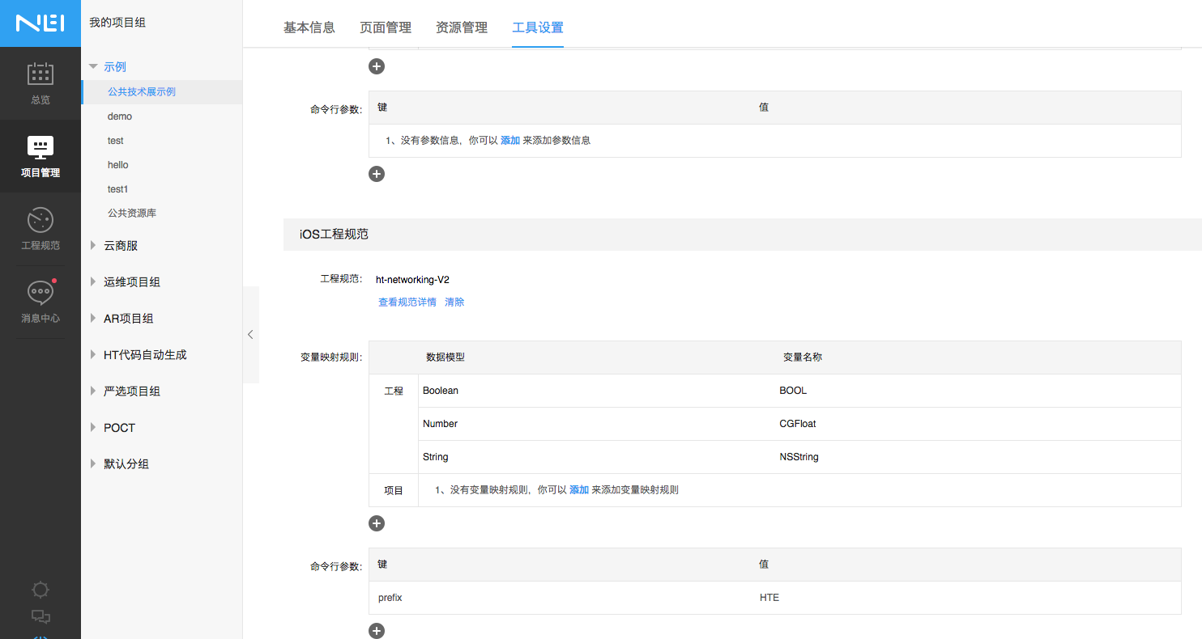Click the 清除 link

coord(454,303)
